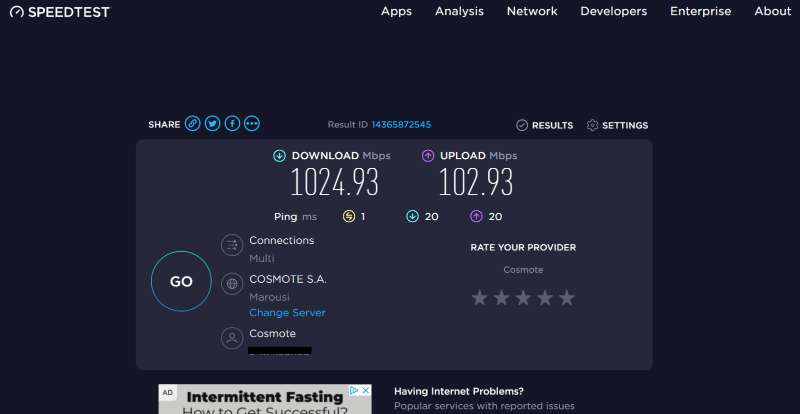800x414 pixels.
Task: Open the About menu
Action: click(x=772, y=11)
